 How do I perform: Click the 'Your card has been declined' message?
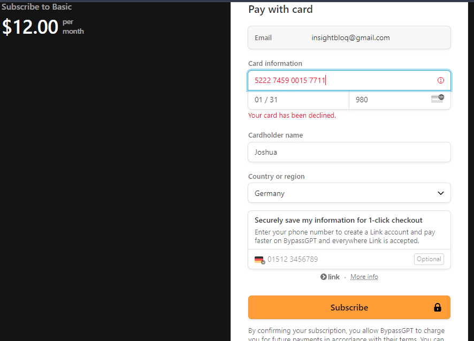tap(292, 115)
